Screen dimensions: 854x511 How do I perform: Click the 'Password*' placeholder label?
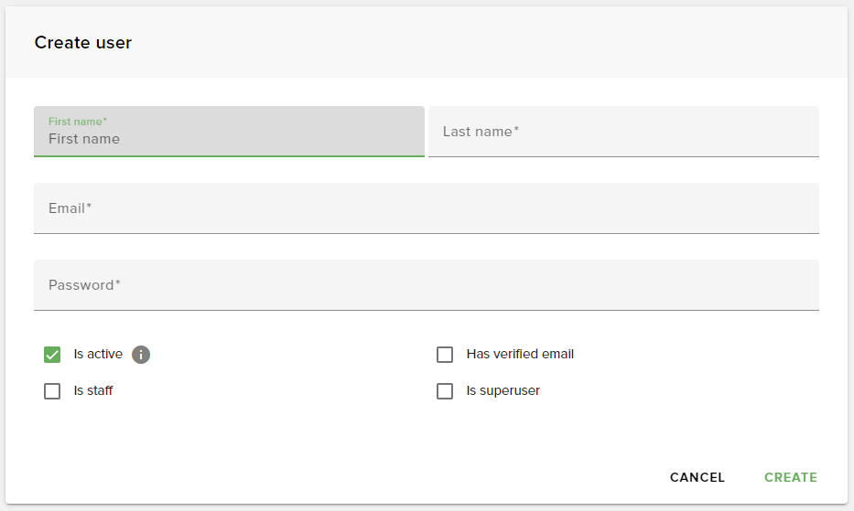[x=84, y=285]
